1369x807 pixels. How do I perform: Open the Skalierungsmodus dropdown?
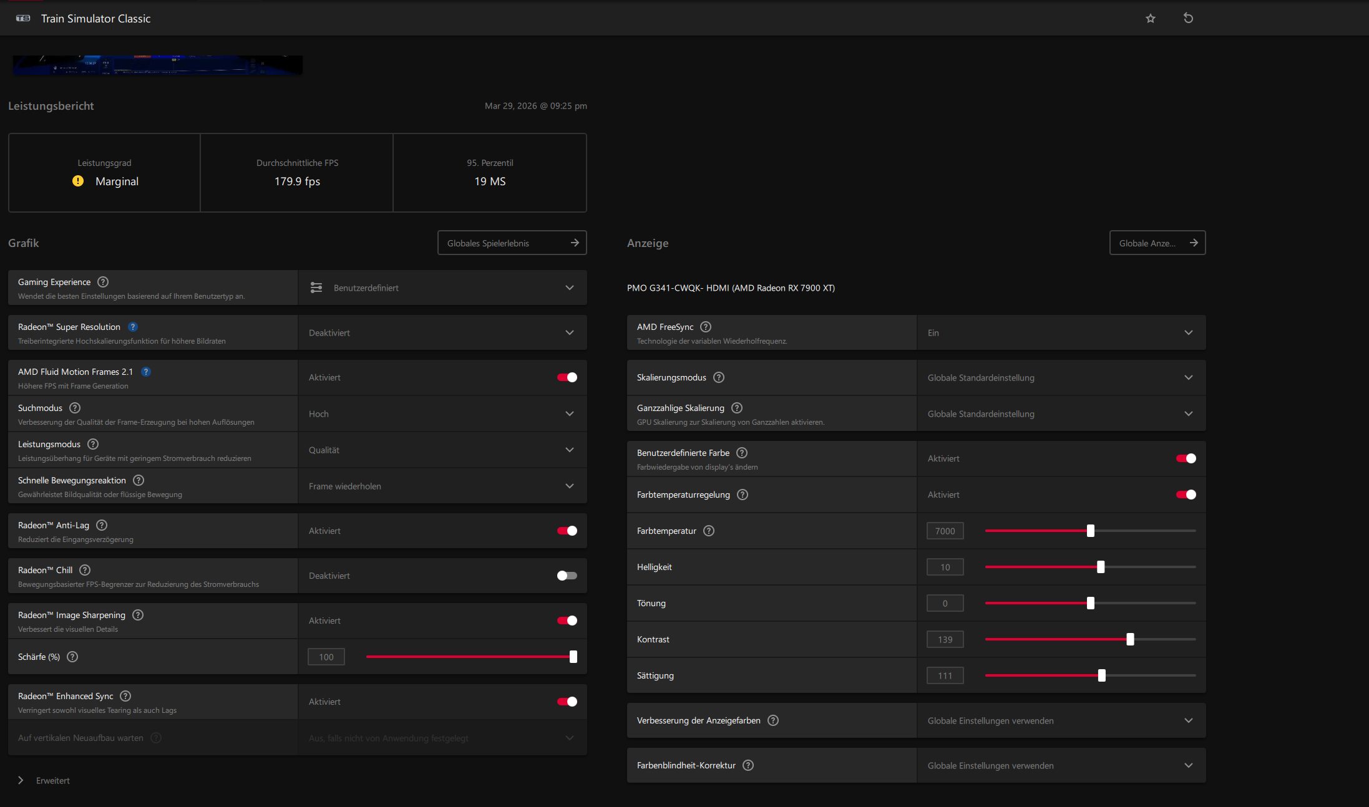[x=1061, y=377]
